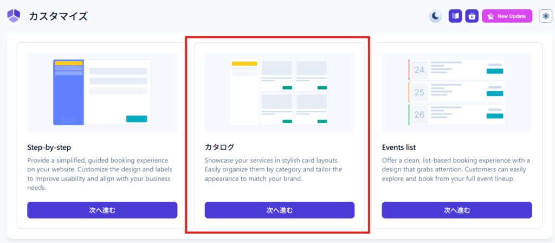Click the Step-by-step card title
Image resolution: width=555 pixels, height=243 pixels.
[x=49, y=147]
